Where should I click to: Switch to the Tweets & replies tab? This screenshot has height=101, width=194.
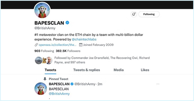coord(87,70)
